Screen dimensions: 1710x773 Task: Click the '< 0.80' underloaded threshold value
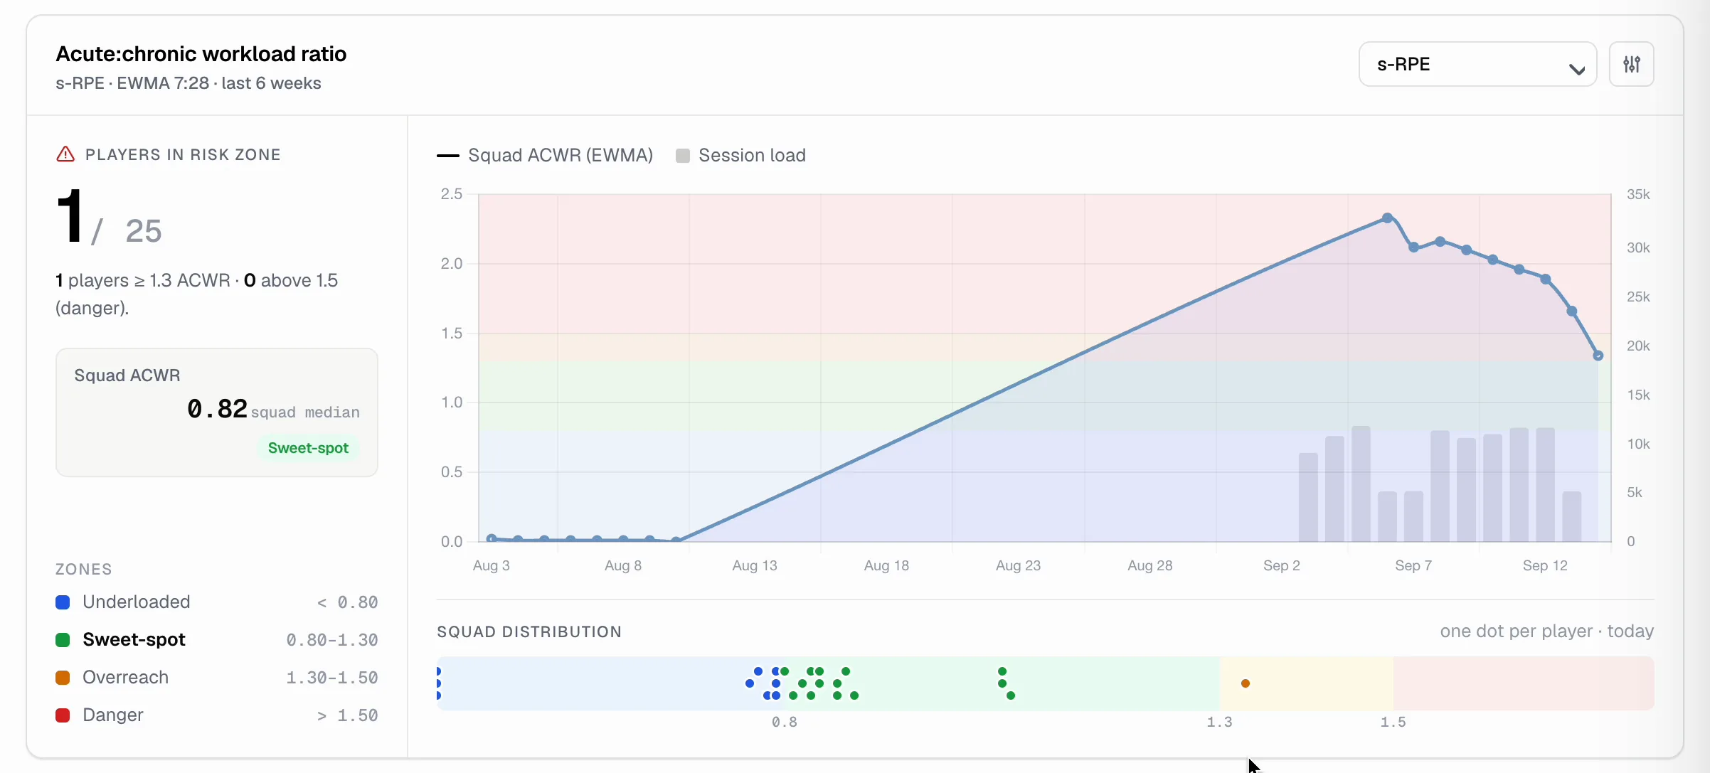(347, 602)
